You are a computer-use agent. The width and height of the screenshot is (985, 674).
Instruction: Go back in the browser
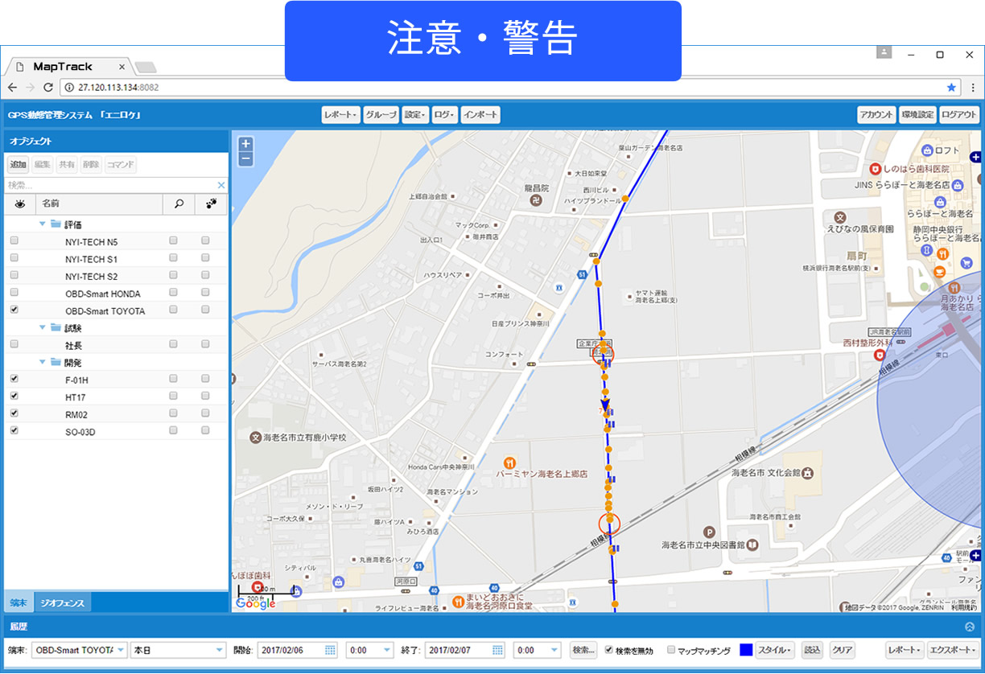(x=12, y=88)
